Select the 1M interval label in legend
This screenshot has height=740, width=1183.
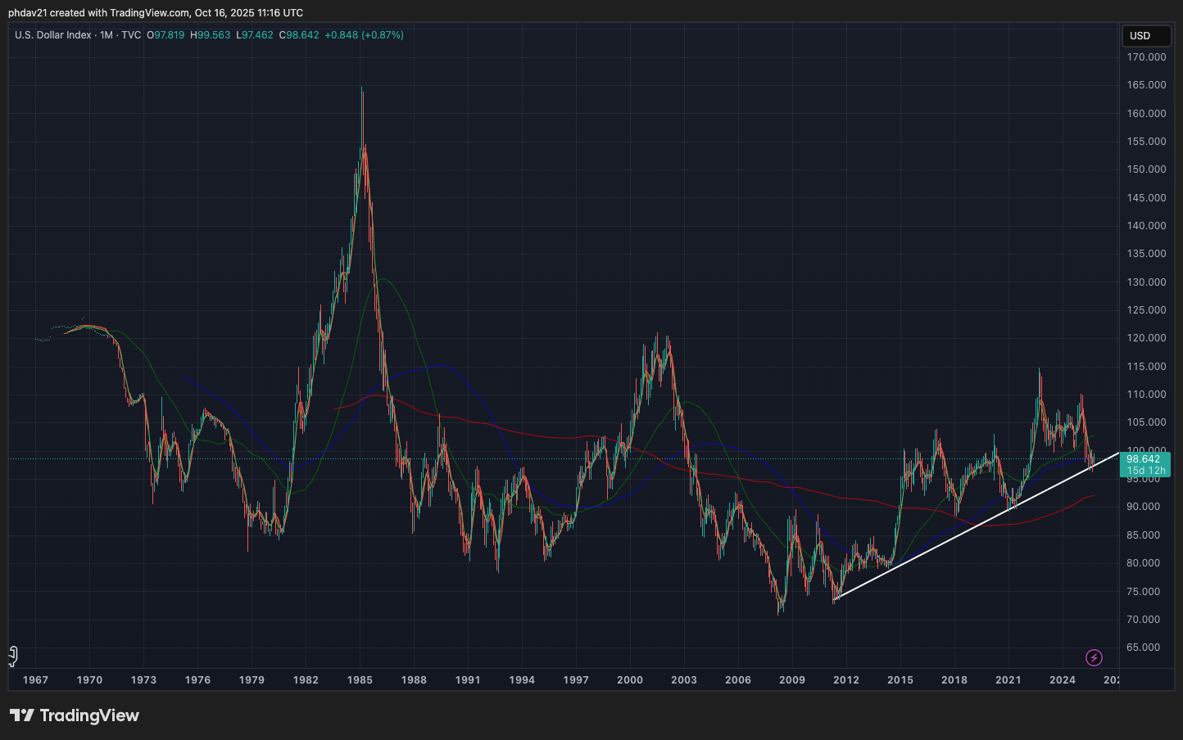pos(107,35)
